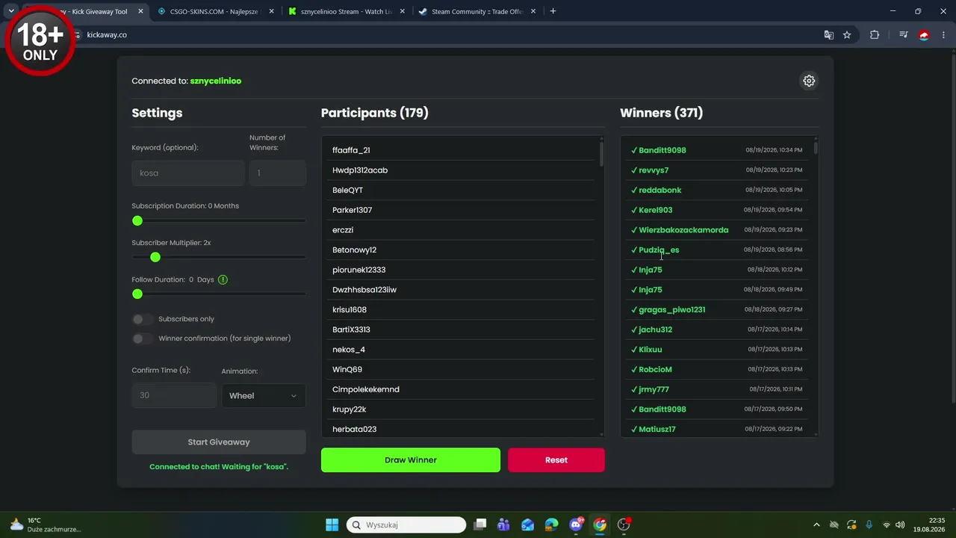Open the tab search dropdown arrow
The image size is (956, 538).
point(11,11)
